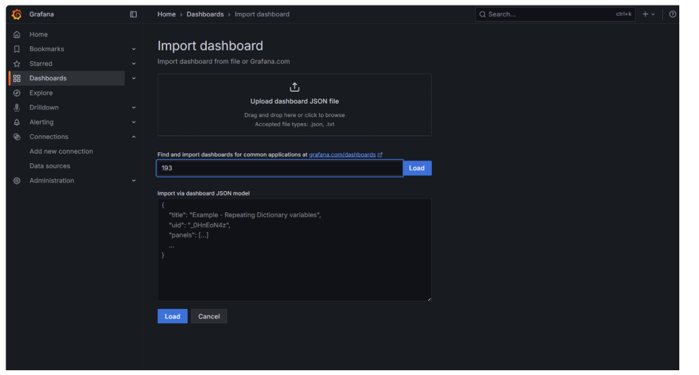Expand the Administration section chevron
The width and height of the screenshot is (699, 375).
coord(134,181)
